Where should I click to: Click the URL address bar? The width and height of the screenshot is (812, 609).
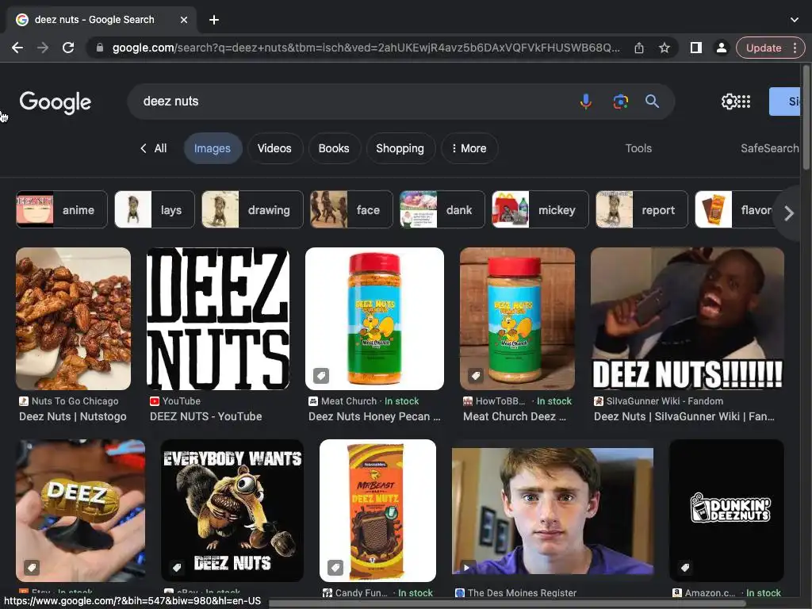[x=366, y=48]
